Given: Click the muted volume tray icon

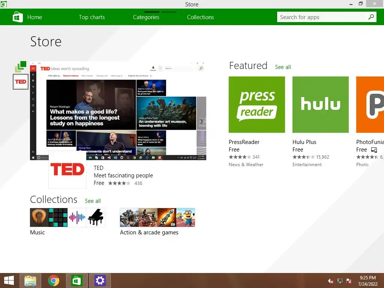Looking at the screenshot, I should tap(330, 281).
